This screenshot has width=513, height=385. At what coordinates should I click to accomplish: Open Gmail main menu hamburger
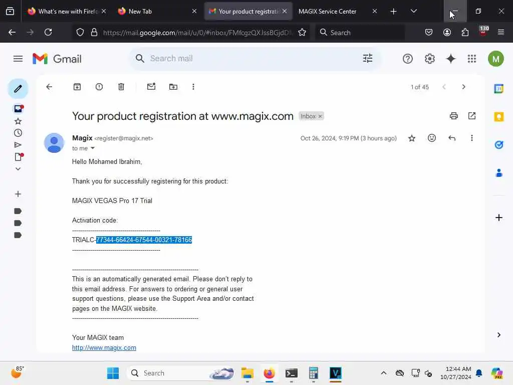[18, 59]
